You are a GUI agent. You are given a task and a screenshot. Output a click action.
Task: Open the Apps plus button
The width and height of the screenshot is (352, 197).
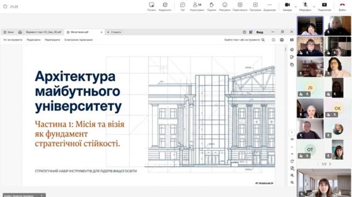coord(255,7)
